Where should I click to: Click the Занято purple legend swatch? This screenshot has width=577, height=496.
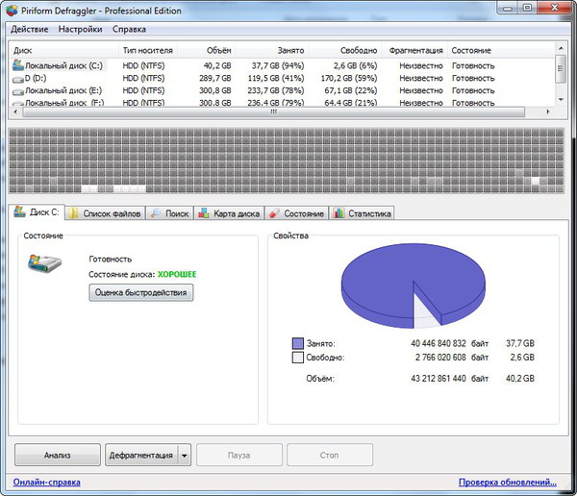(x=298, y=341)
